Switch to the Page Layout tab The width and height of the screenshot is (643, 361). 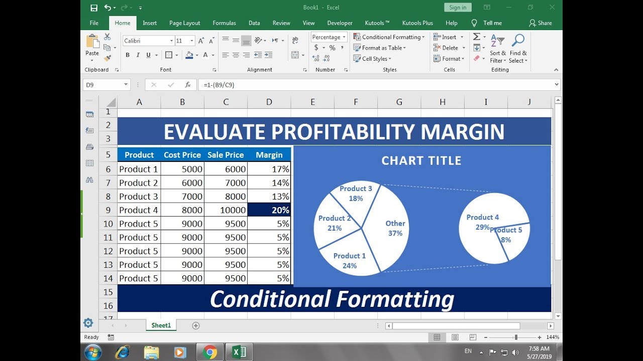(x=185, y=23)
